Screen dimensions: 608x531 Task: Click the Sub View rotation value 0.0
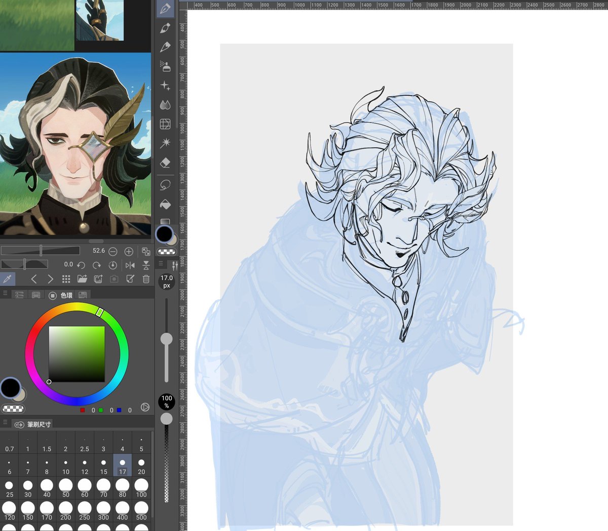(x=68, y=264)
